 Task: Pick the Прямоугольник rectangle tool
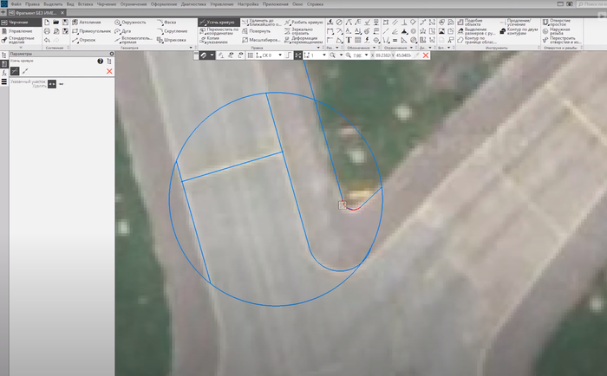tap(93, 30)
